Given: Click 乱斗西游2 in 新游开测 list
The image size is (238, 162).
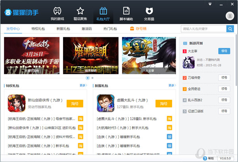Looking at the screenshot, I should pyautogui.click(x=195, y=100).
